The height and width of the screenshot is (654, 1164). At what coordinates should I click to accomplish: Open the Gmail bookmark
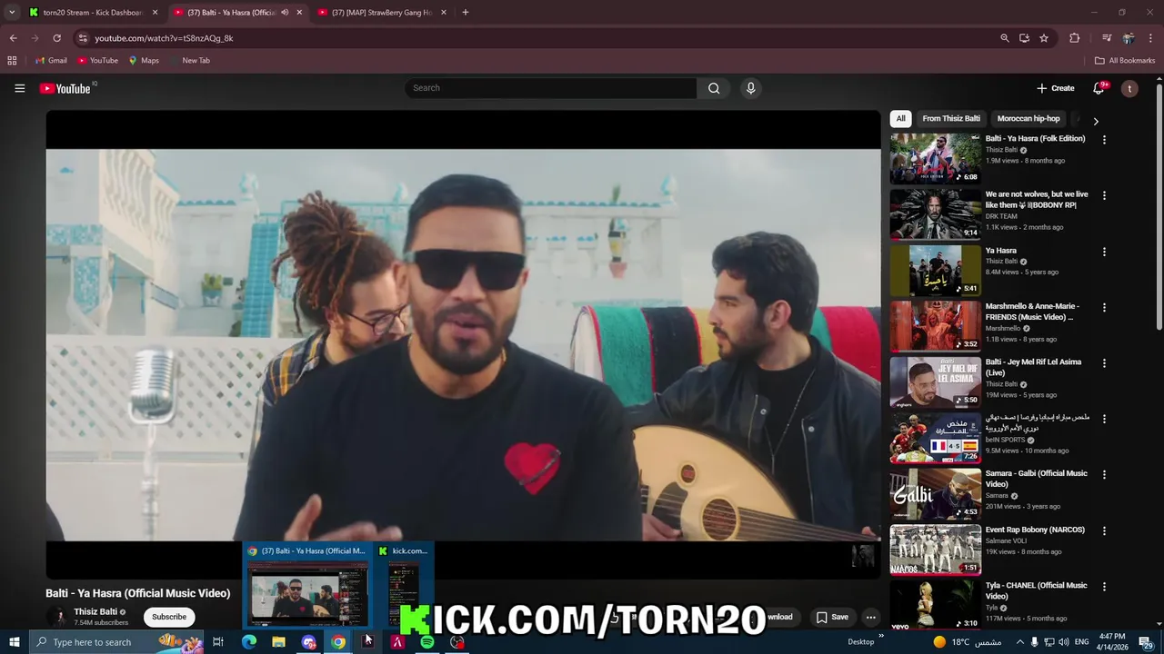[50, 61]
